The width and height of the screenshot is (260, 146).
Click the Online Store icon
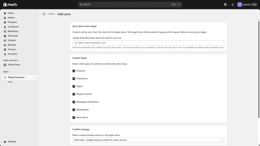tap(5, 65)
